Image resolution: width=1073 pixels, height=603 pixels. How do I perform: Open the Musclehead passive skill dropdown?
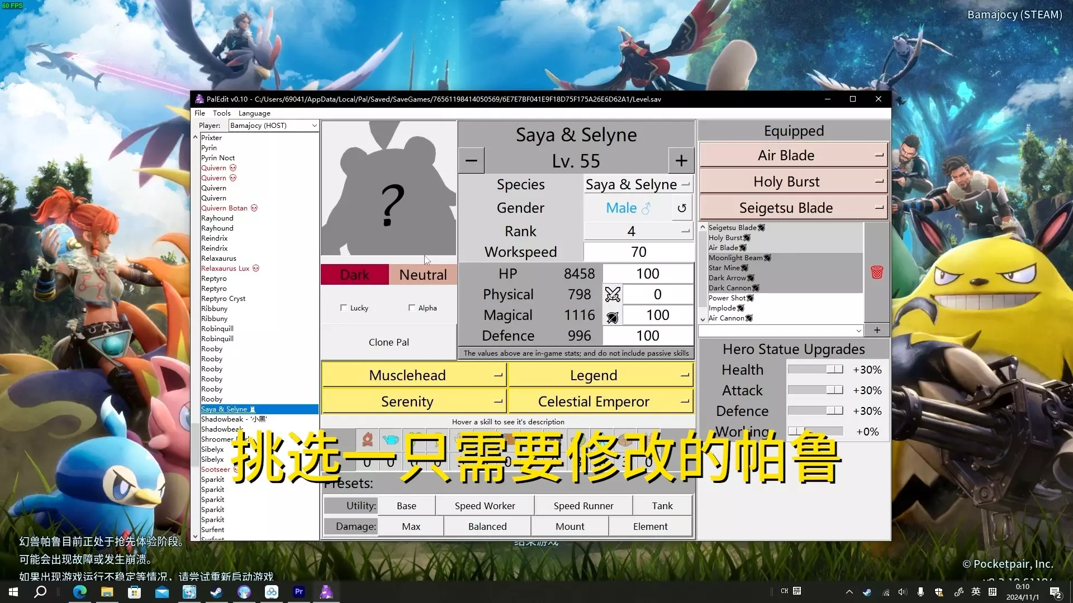pyautogui.click(x=414, y=375)
